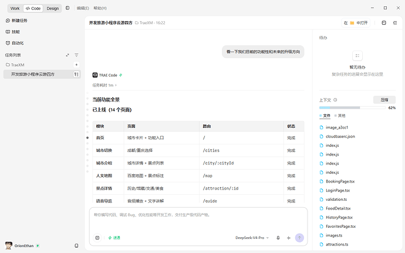This screenshot has height=253, width=405.
Task: Toggle the sidebar panel icon beside Design
Action: (x=67, y=8)
